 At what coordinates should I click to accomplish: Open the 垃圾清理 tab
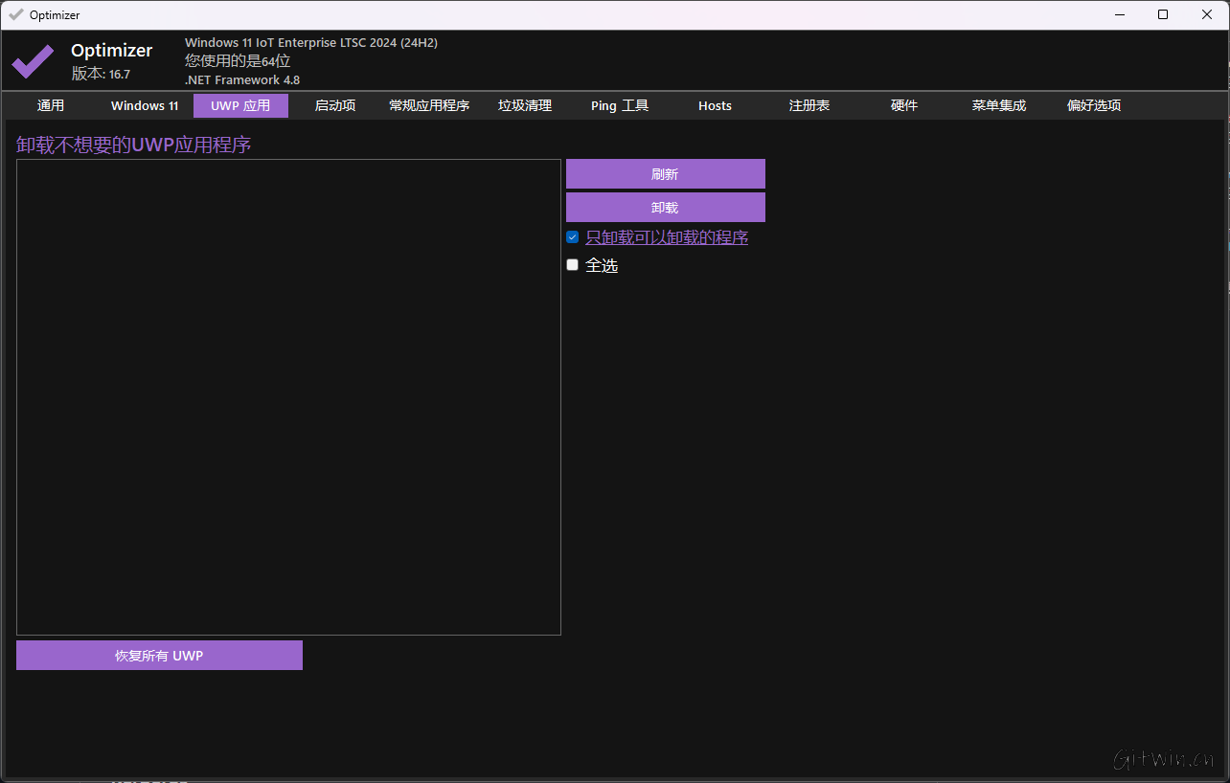[x=525, y=105]
